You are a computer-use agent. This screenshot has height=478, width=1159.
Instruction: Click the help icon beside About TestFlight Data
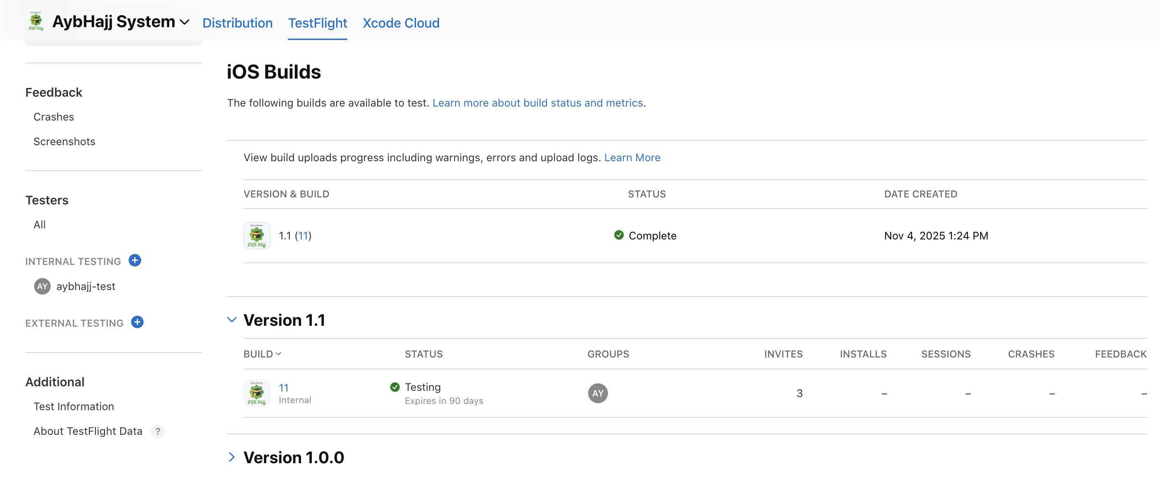(x=157, y=431)
